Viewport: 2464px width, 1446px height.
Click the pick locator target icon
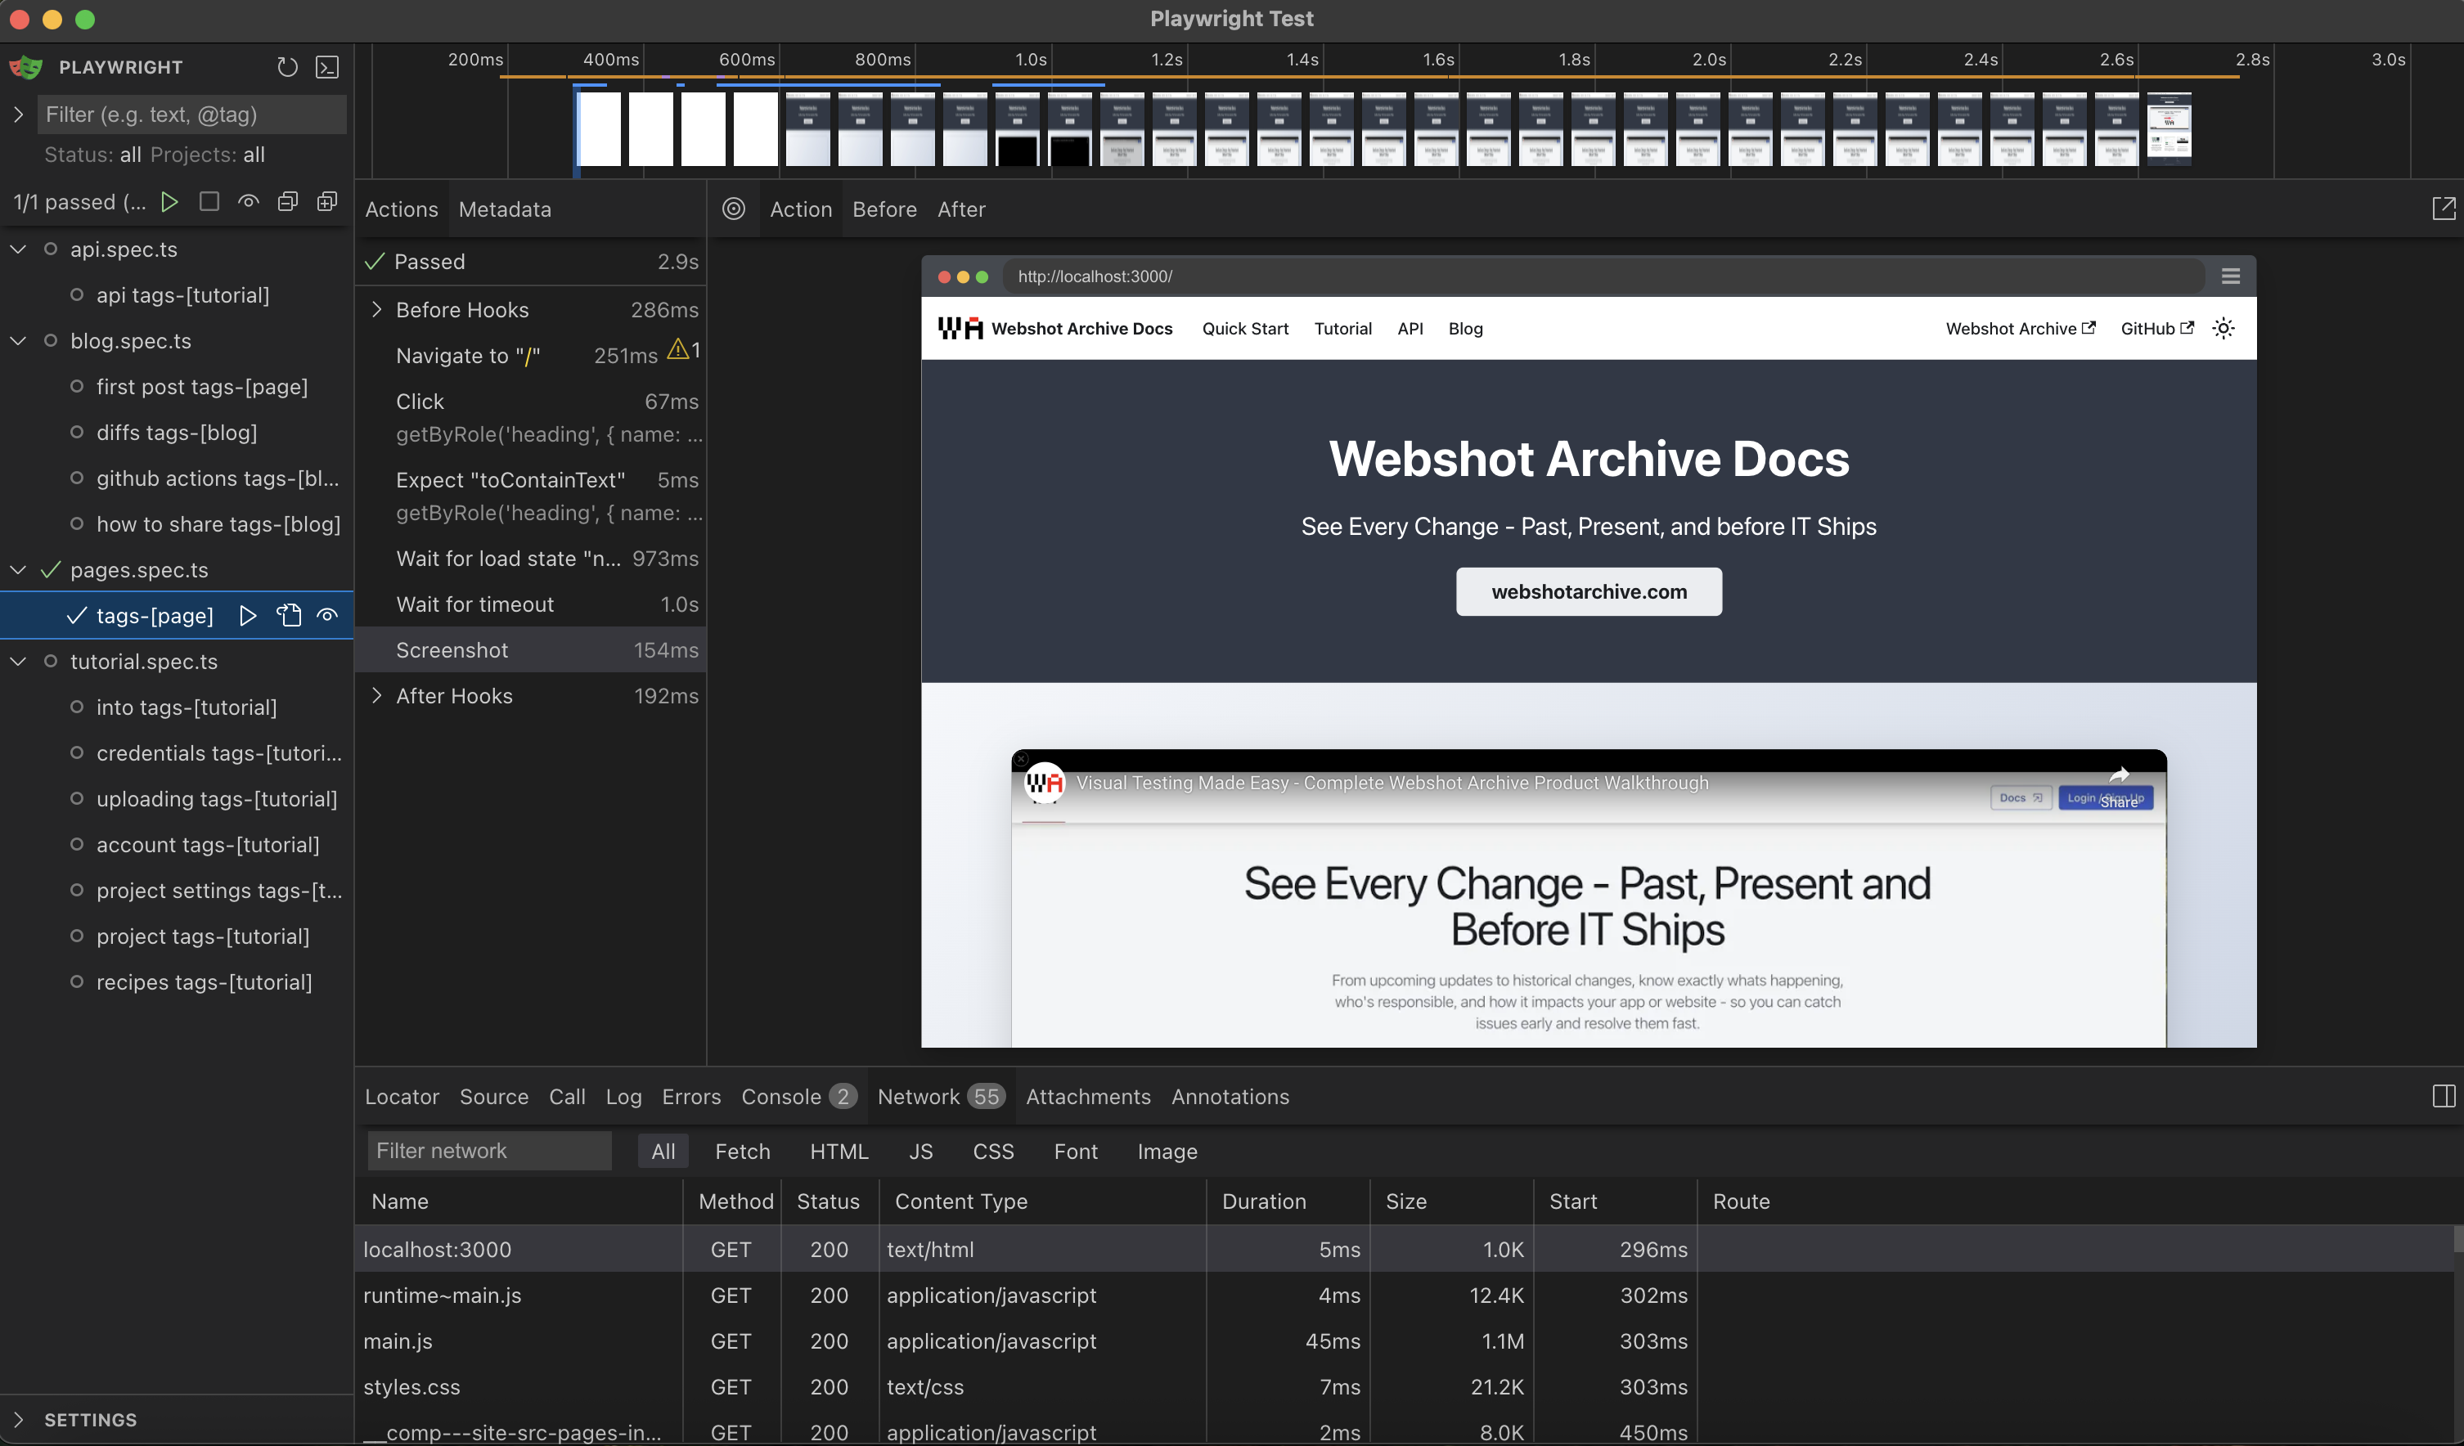733,209
